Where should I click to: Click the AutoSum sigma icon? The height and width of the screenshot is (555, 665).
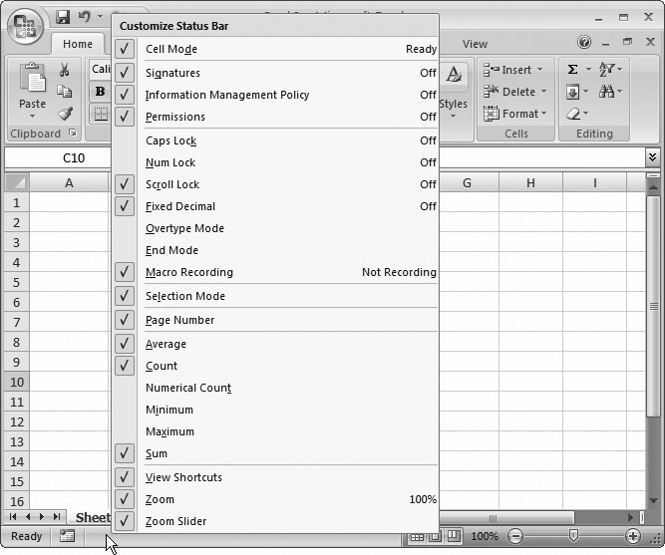point(573,70)
